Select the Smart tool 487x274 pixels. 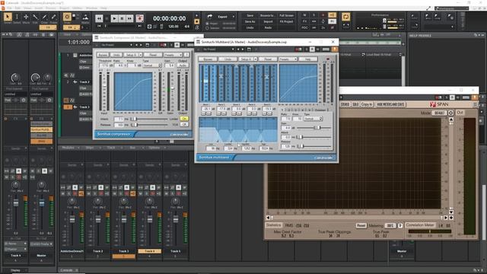8,17
